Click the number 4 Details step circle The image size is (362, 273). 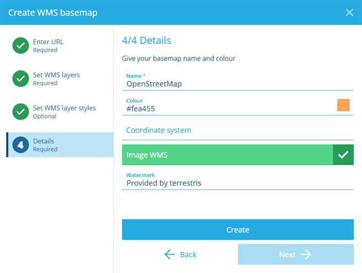20,145
